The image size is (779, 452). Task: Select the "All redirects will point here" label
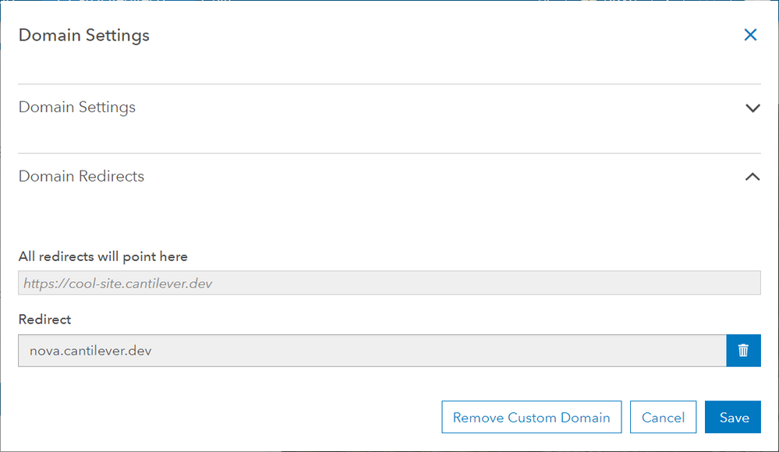tap(103, 256)
